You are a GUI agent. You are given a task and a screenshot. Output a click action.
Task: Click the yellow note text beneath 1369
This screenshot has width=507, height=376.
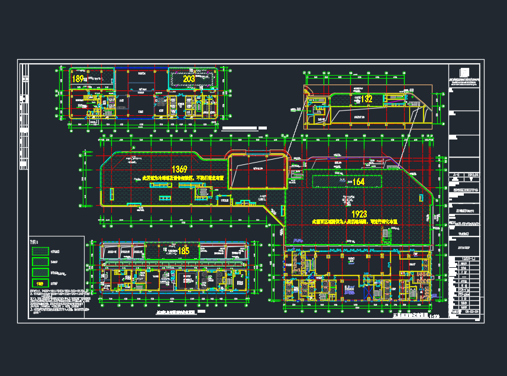point(176,177)
